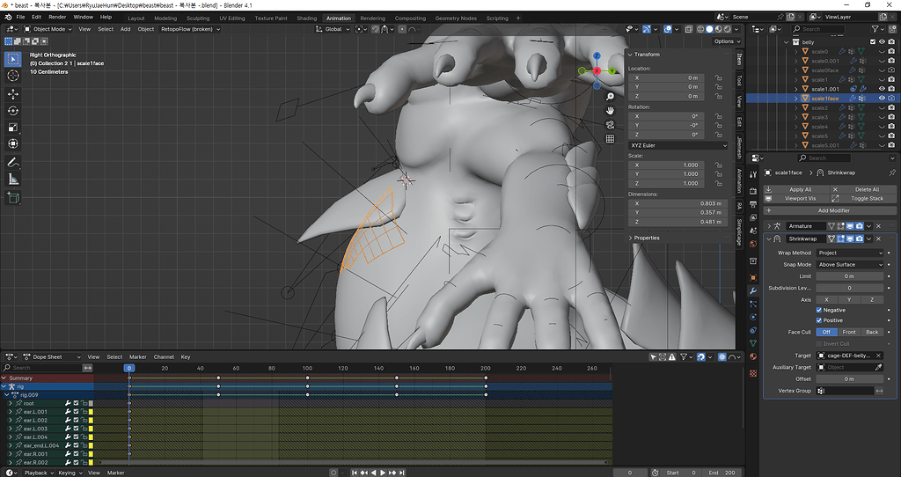Open the Object Mode dropdown
The width and height of the screenshot is (901, 477).
[48, 29]
